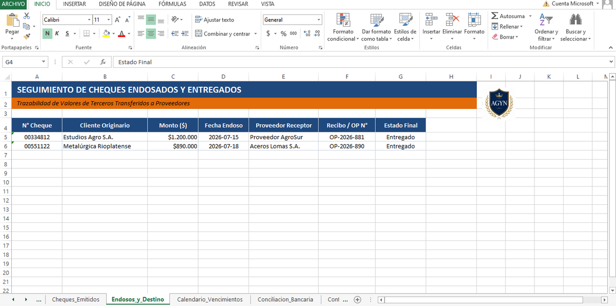Open the Fuente group dialog launcher
The height and width of the screenshot is (306, 616).
[x=130, y=48]
